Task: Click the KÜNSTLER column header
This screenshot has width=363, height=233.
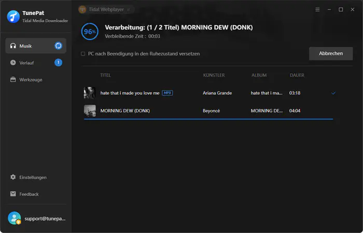Action: [214, 75]
